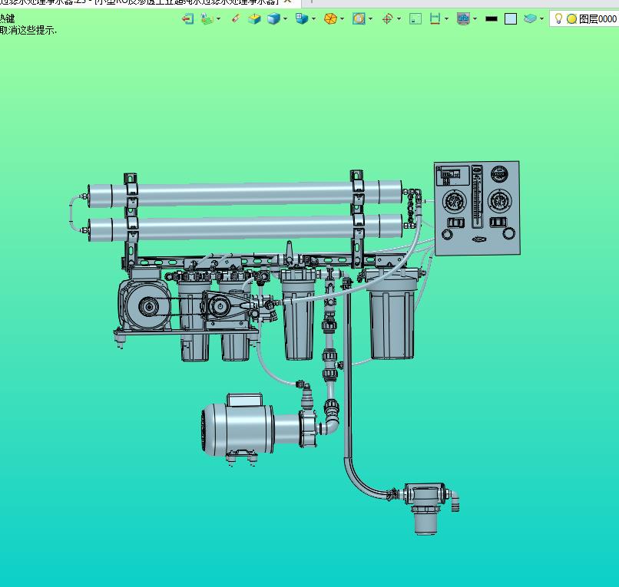The width and height of the screenshot is (619, 587).
Task: Select the brush/eraser tool in toolbar
Action: (236, 18)
